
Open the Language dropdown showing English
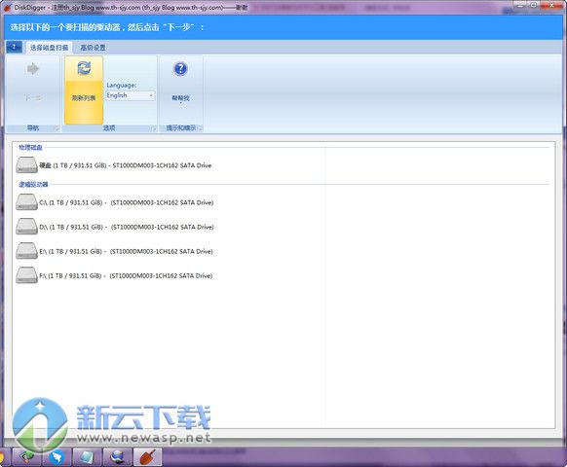click(x=131, y=95)
